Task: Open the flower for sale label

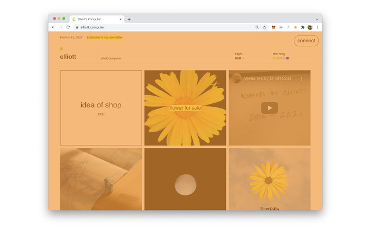Action: [x=185, y=108]
